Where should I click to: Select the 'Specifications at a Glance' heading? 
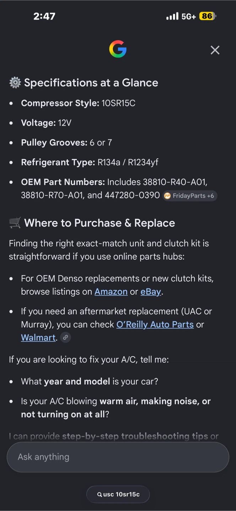click(x=91, y=83)
